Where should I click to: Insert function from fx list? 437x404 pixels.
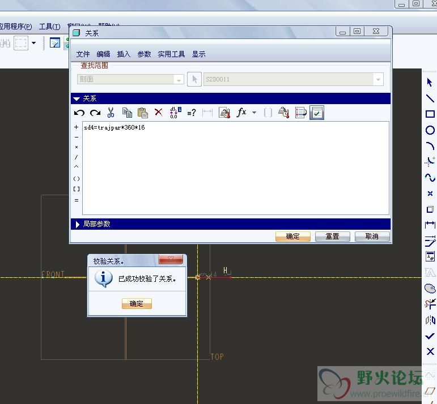pyautogui.click(x=241, y=113)
